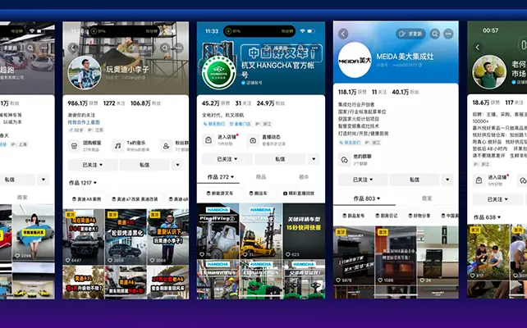Image resolution: width=527 pixels, height=328 pixels.
Task: Open 直播动态 icon on HANGCHA profile
Action: [253, 140]
